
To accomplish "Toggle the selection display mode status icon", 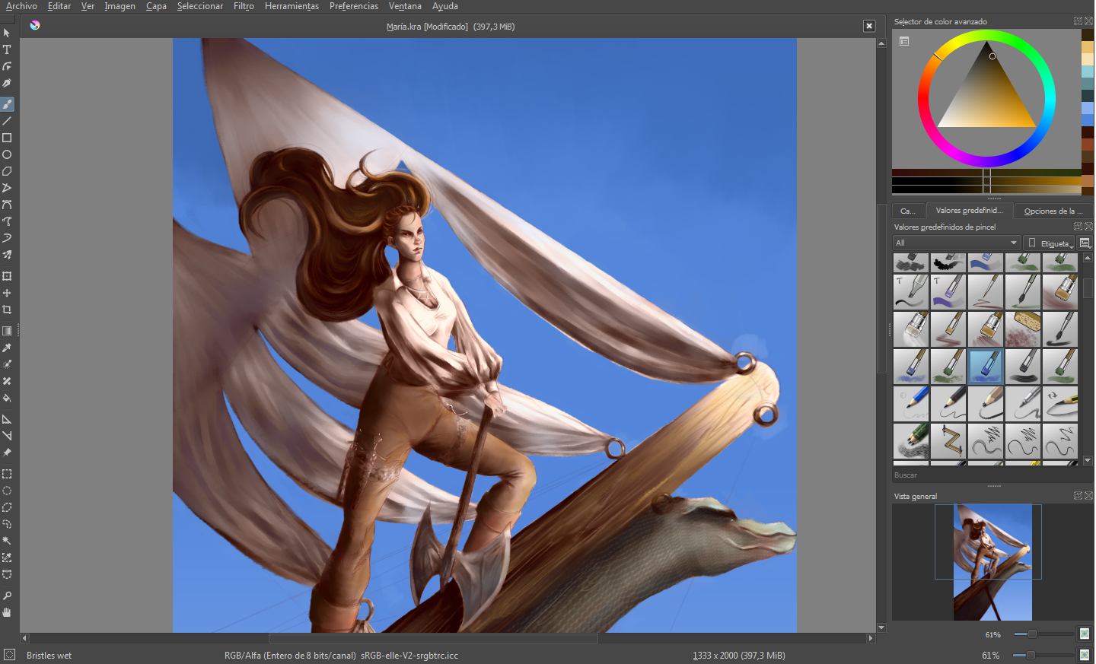I will (9, 654).
